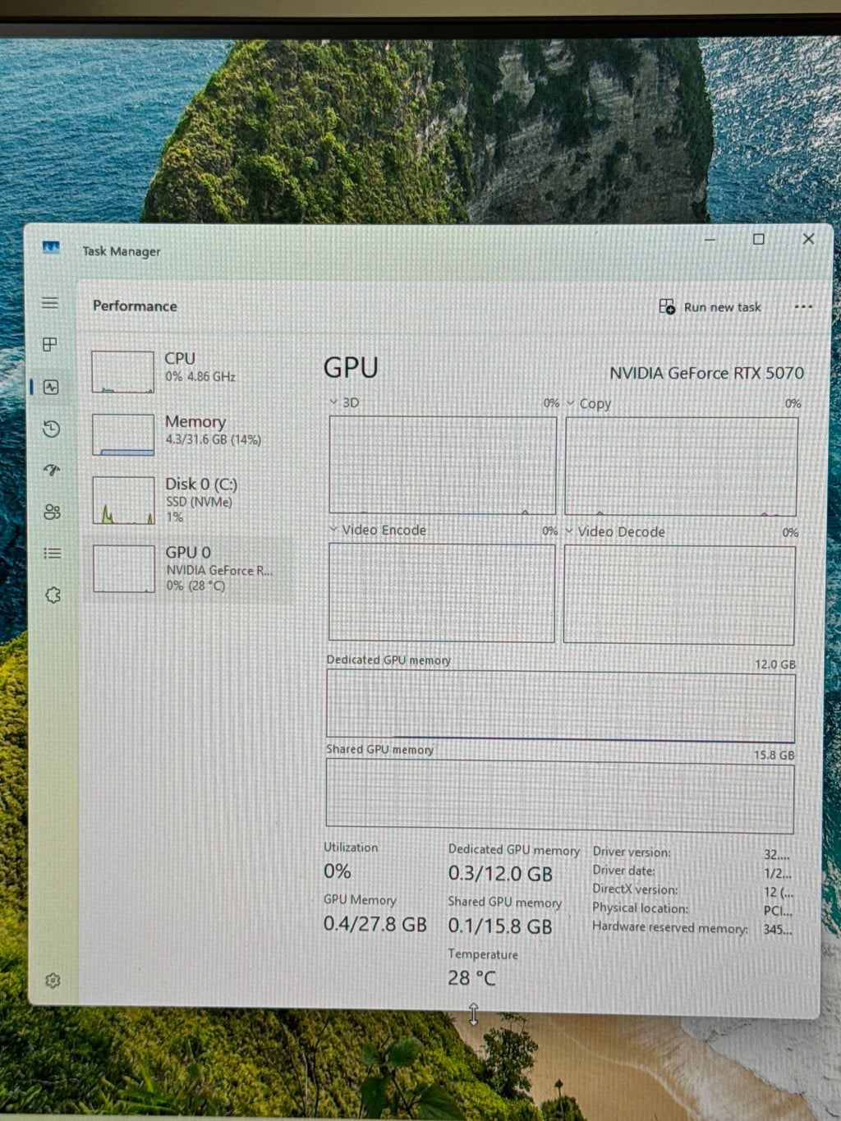Click the Utilization label in the stats area
Screen dimensions: 841x1121
pos(351,848)
